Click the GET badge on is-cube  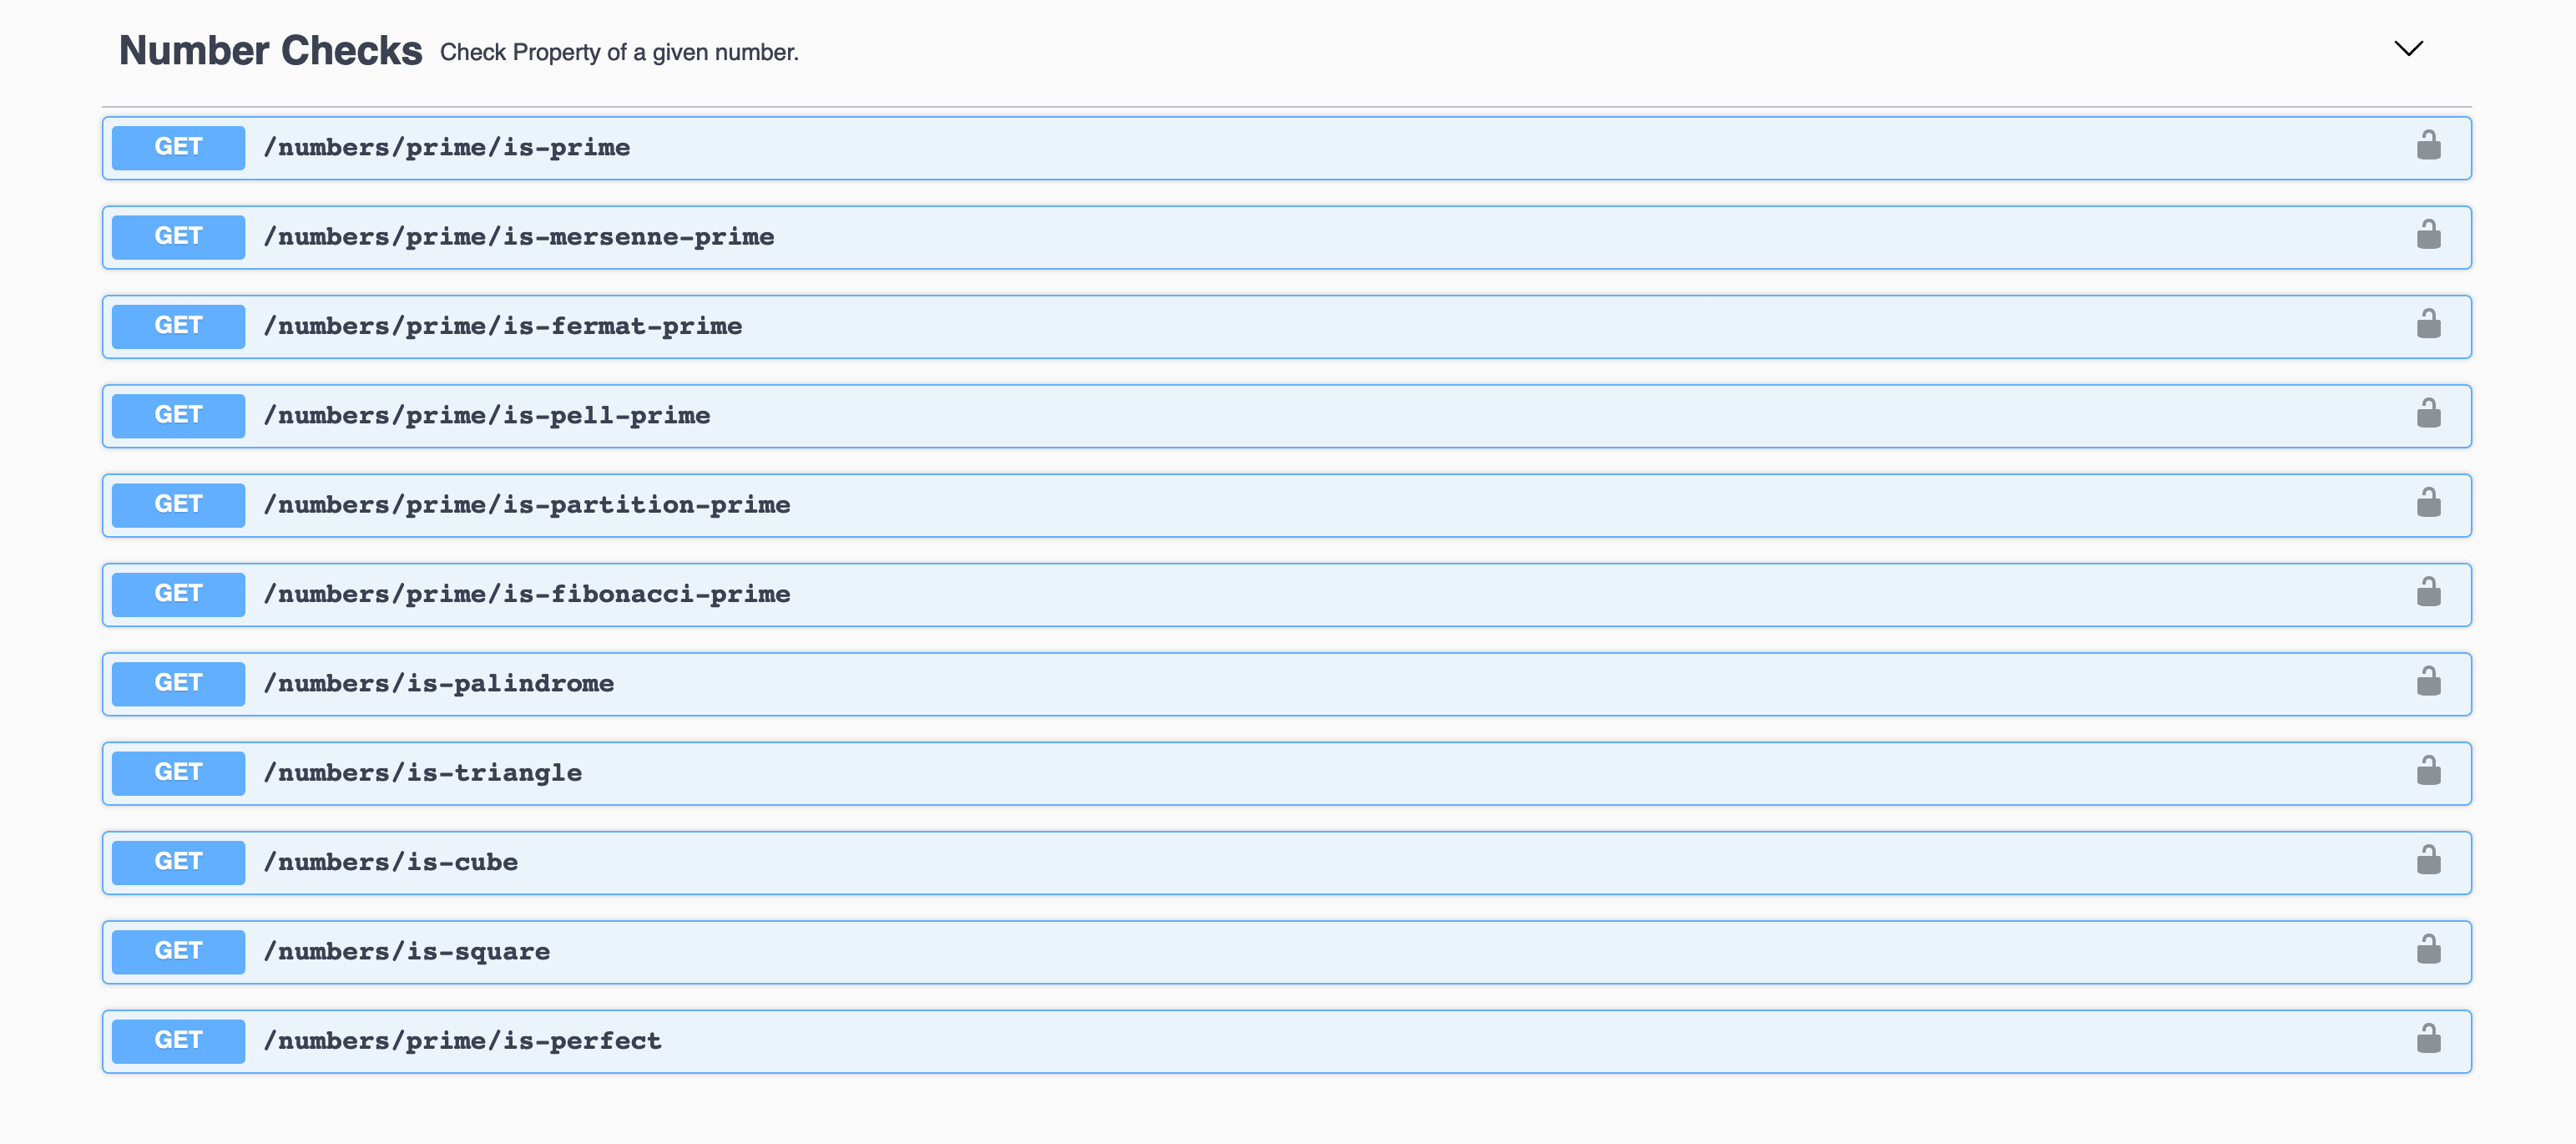(x=177, y=861)
